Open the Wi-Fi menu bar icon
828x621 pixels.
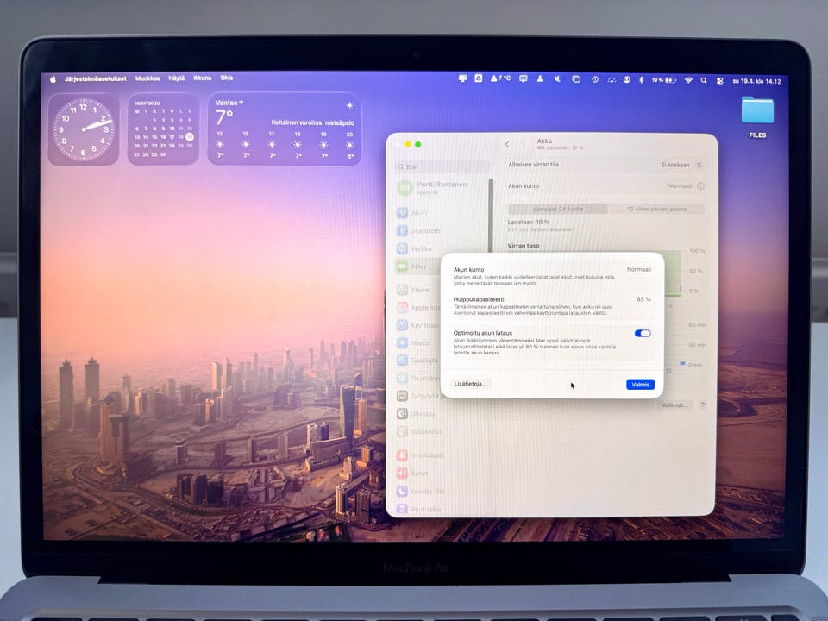click(688, 81)
